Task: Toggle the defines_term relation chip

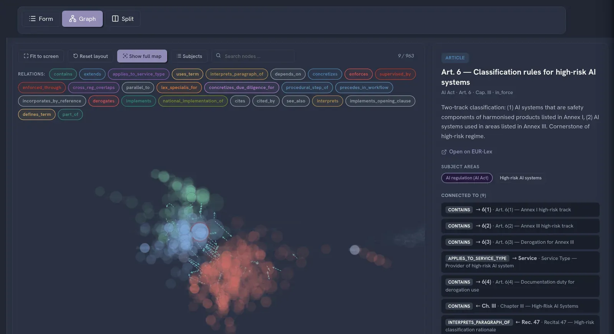Action: [x=37, y=114]
